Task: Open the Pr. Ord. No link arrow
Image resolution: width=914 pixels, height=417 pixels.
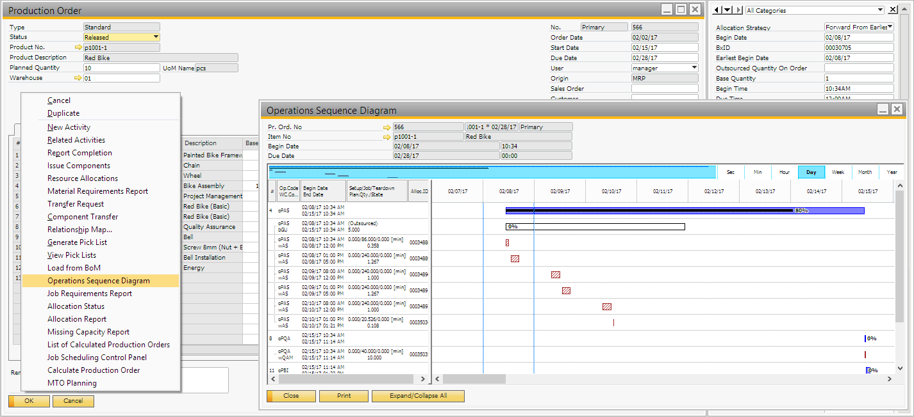Action: [386, 127]
